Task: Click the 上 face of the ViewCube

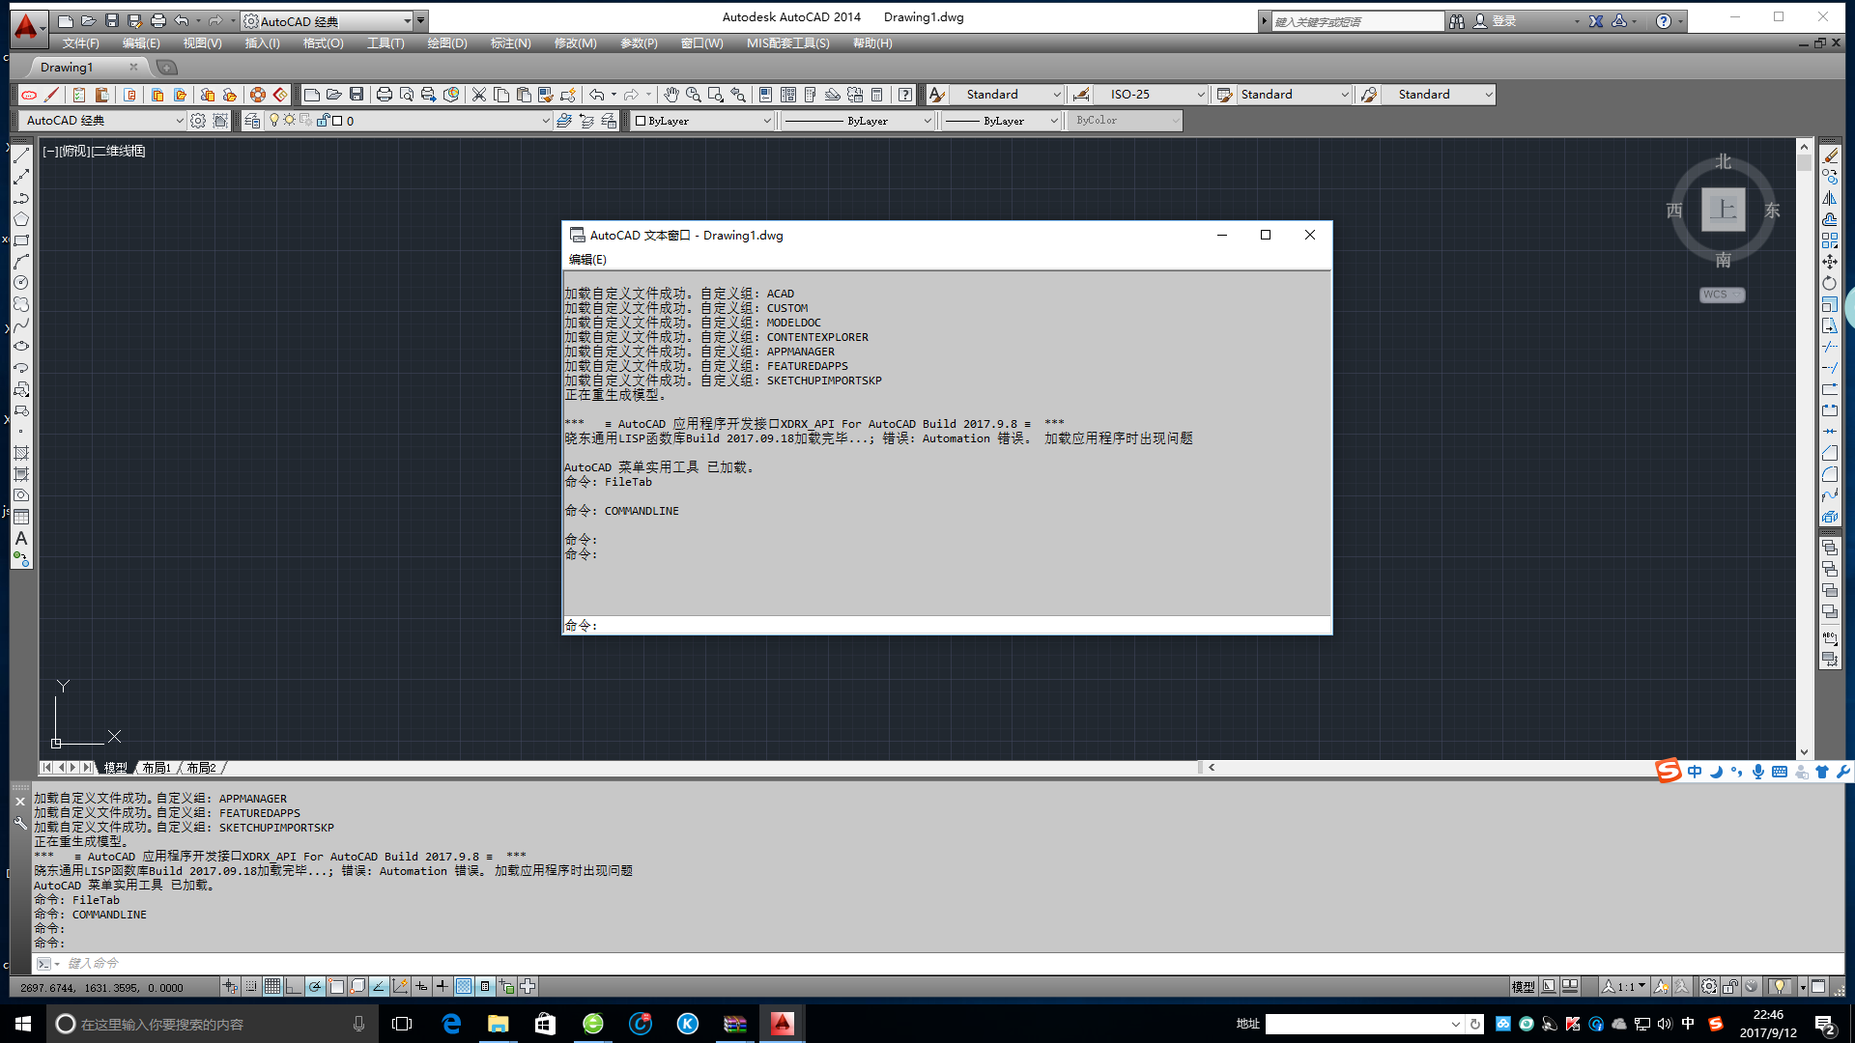Action: point(1724,210)
